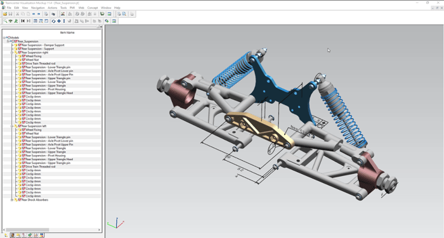The height and width of the screenshot is (238, 444).
Task: Open the Navigation menu
Action: pyautogui.click(x=38, y=8)
